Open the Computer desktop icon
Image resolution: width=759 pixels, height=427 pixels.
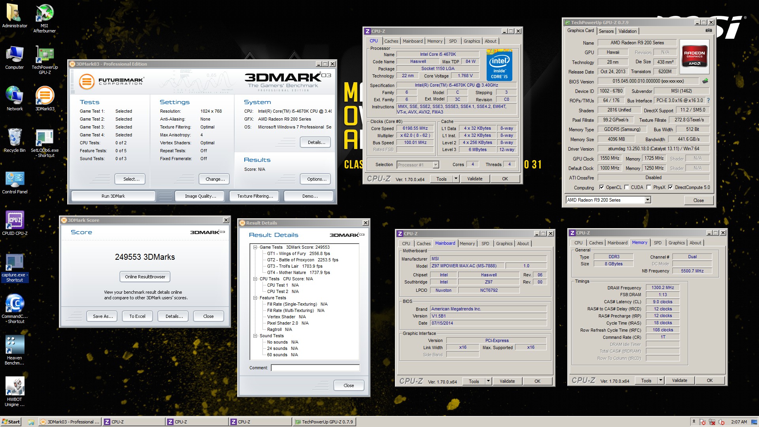pos(15,58)
